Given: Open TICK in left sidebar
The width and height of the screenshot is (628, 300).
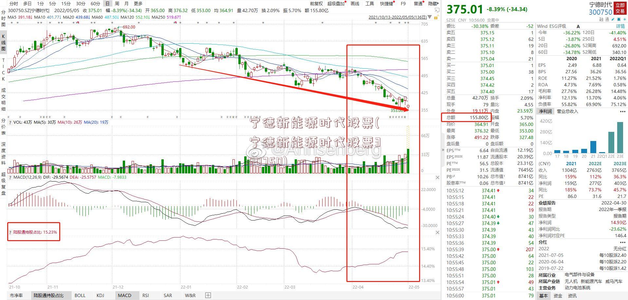Looking at the screenshot, I should 3,70.
